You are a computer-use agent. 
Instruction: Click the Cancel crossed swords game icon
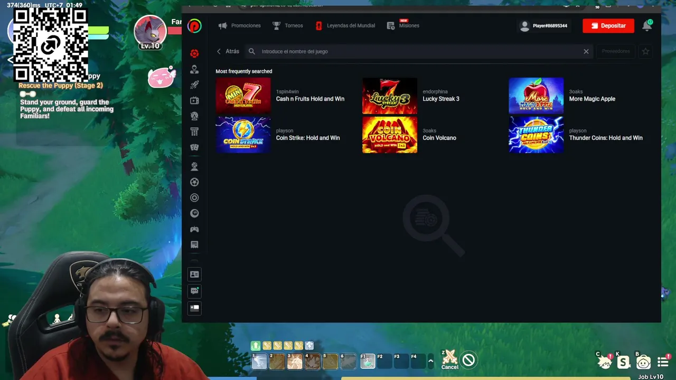coord(450,359)
